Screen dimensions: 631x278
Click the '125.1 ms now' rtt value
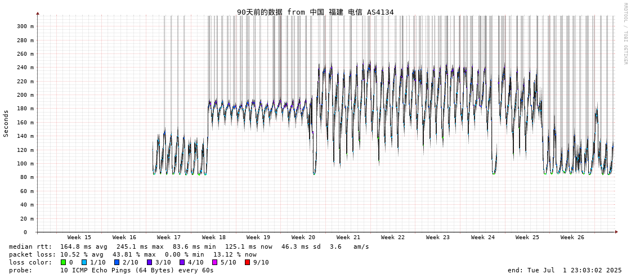tap(248, 246)
